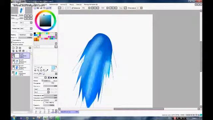
Task: Hide the top selected layer
Action: coord(13,54)
